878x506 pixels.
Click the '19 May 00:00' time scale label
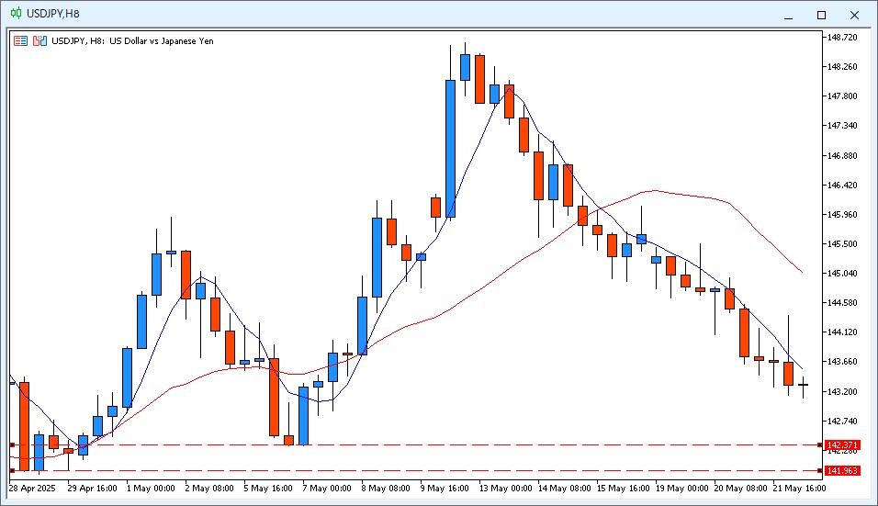pyautogui.click(x=682, y=488)
